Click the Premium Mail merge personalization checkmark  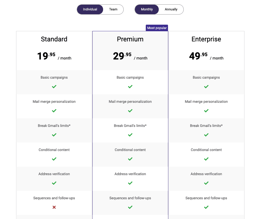(130, 111)
